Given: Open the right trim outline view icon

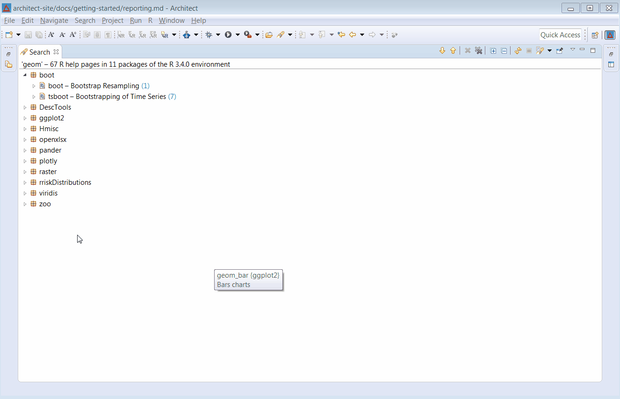Looking at the screenshot, I should (x=611, y=64).
